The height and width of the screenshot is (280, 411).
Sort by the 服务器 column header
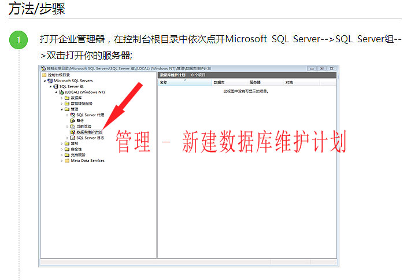click(265, 82)
